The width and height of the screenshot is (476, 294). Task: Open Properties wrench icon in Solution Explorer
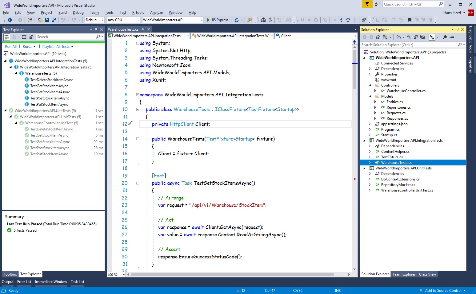click(x=445, y=37)
